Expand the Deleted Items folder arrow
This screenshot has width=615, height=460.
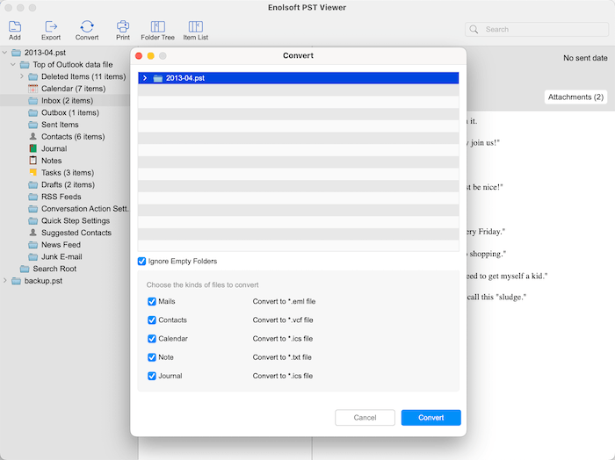pyautogui.click(x=21, y=77)
